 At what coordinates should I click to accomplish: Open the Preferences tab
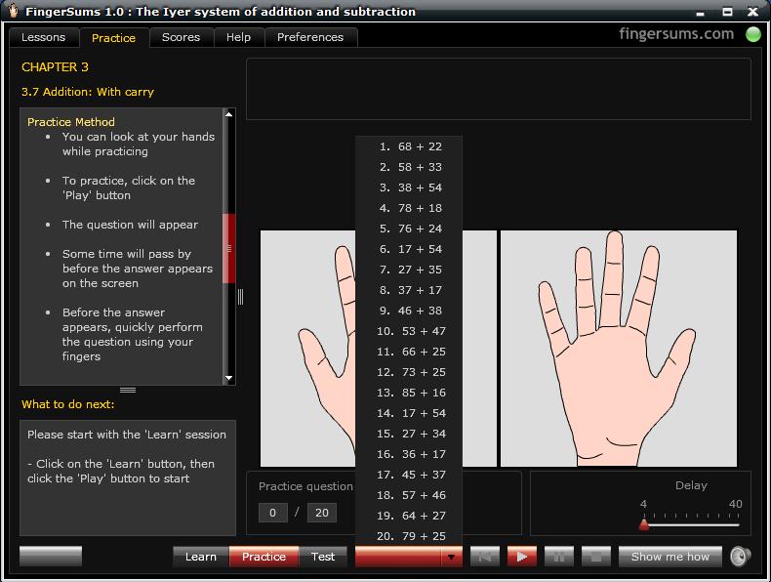pyautogui.click(x=310, y=37)
